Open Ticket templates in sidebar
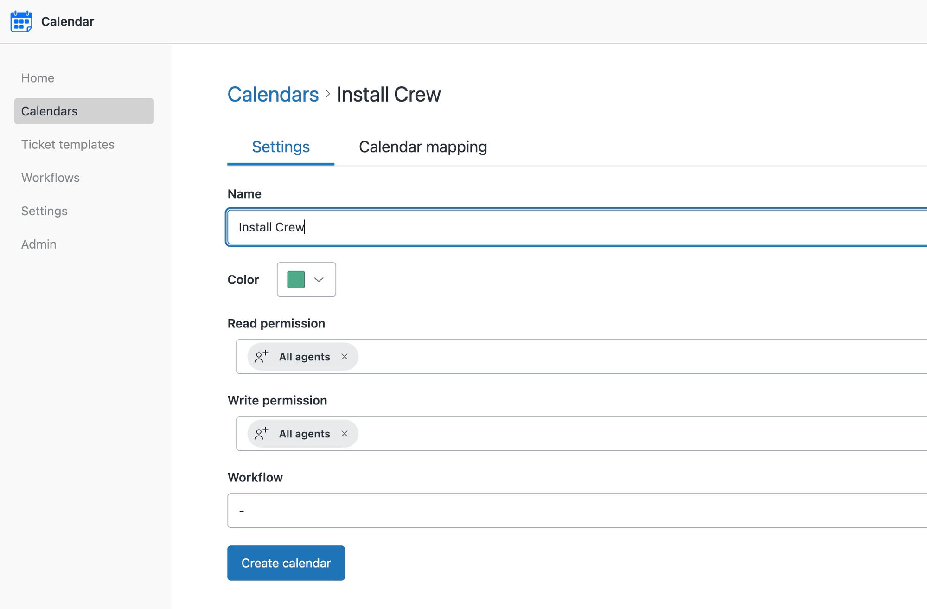 coord(68,145)
